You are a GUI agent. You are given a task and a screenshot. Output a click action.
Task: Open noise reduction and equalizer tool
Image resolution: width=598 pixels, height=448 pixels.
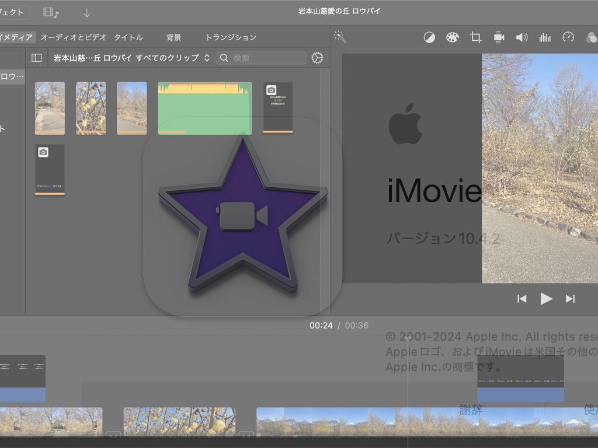pos(545,37)
